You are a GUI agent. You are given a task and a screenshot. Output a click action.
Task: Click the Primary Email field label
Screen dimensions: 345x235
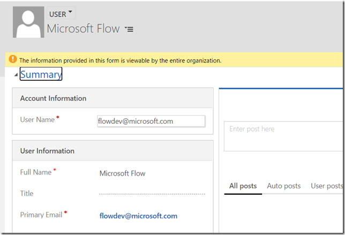(x=41, y=215)
